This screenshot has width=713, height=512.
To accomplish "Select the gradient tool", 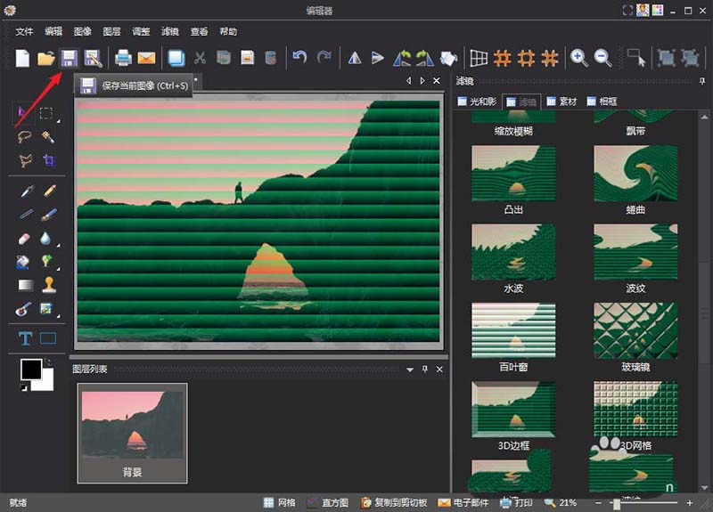I will (26, 285).
